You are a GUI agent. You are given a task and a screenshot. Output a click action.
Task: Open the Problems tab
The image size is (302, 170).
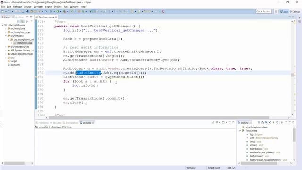pos(42,123)
